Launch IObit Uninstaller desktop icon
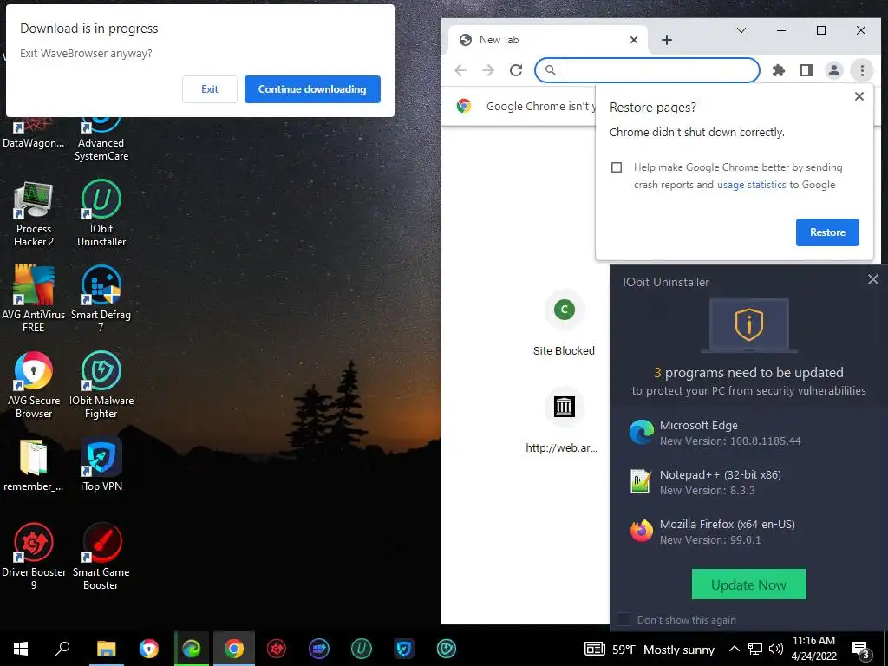The image size is (888, 666). coord(101,213)
